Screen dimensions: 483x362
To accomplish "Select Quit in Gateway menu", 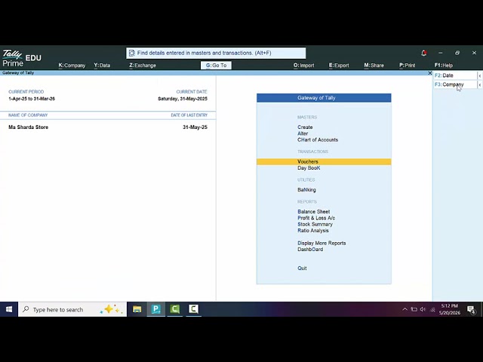I will (302, 268).
